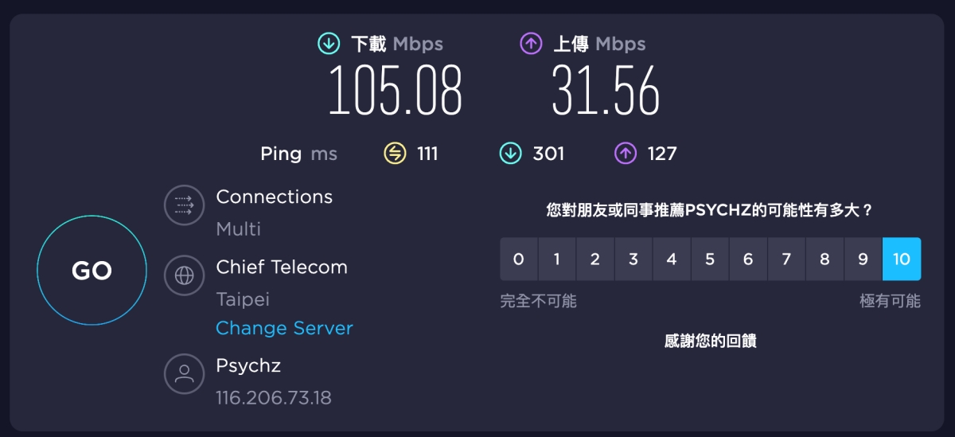
Task: Click the 31.56 upload speed result
Action: tap(606, 90)
